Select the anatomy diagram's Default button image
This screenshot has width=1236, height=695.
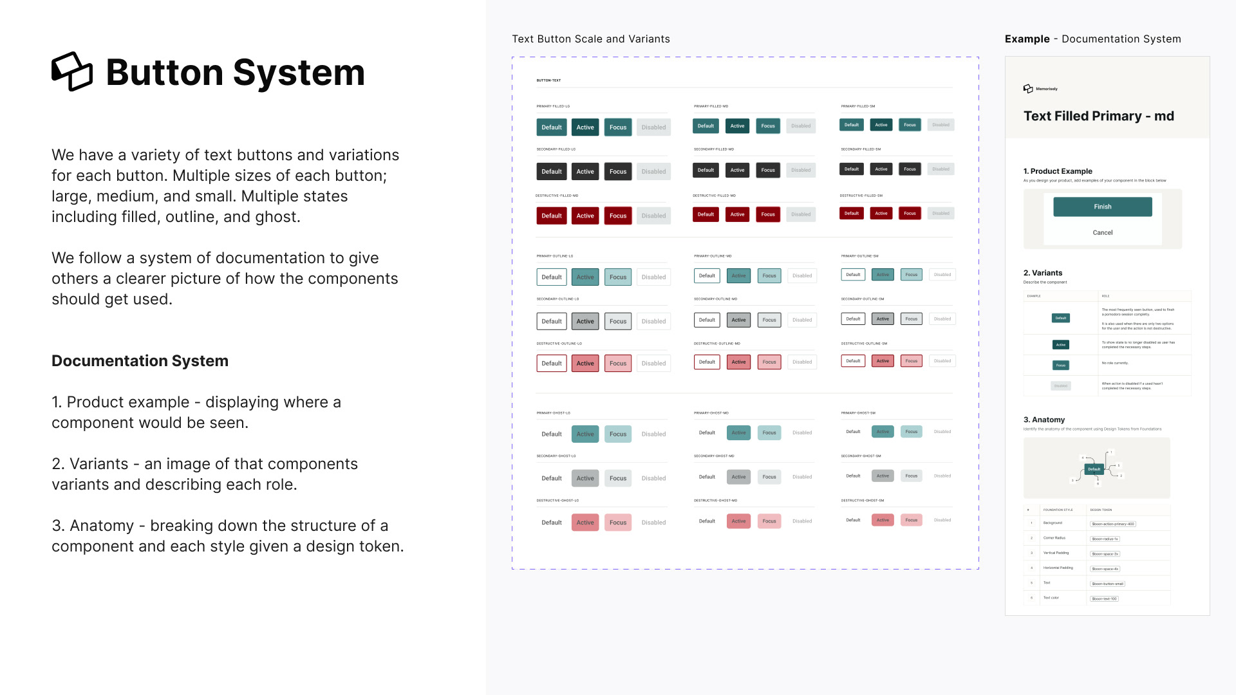pyautogui.click(x=1094, y=469)
